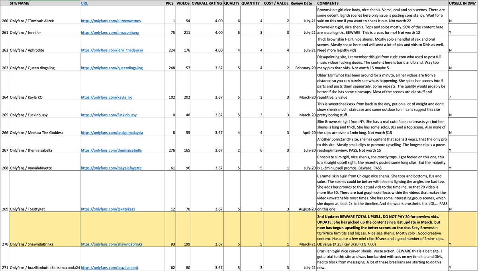This screenshot has height=271, width=478.
Task: Select the QUALITY header cell
Action: (232, 3)
